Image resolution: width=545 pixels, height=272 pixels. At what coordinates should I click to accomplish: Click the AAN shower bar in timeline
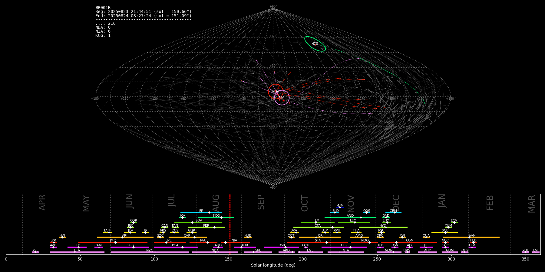point(471,237)
